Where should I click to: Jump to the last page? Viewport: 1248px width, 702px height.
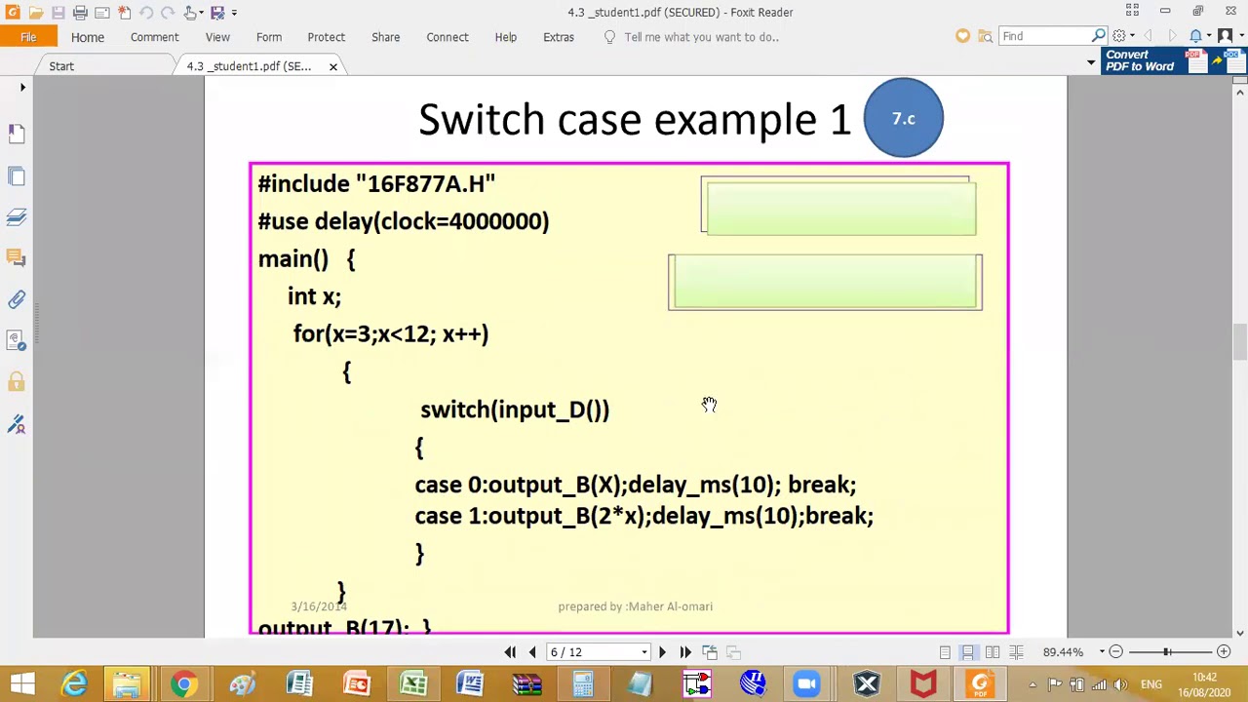click(x=685, y=652)
